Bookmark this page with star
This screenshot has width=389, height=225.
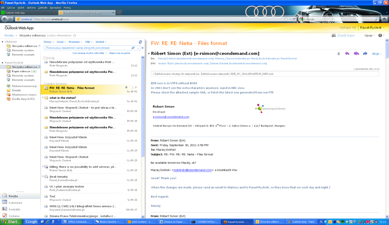pyautogui.click(x=286, y=19)
